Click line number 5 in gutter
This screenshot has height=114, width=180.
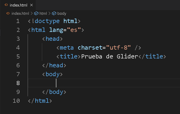click(18, 56)
